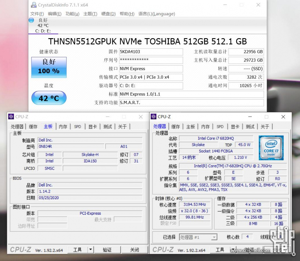Click transfer mode field PCIe 3.0 x4

(x=151, y=77)
